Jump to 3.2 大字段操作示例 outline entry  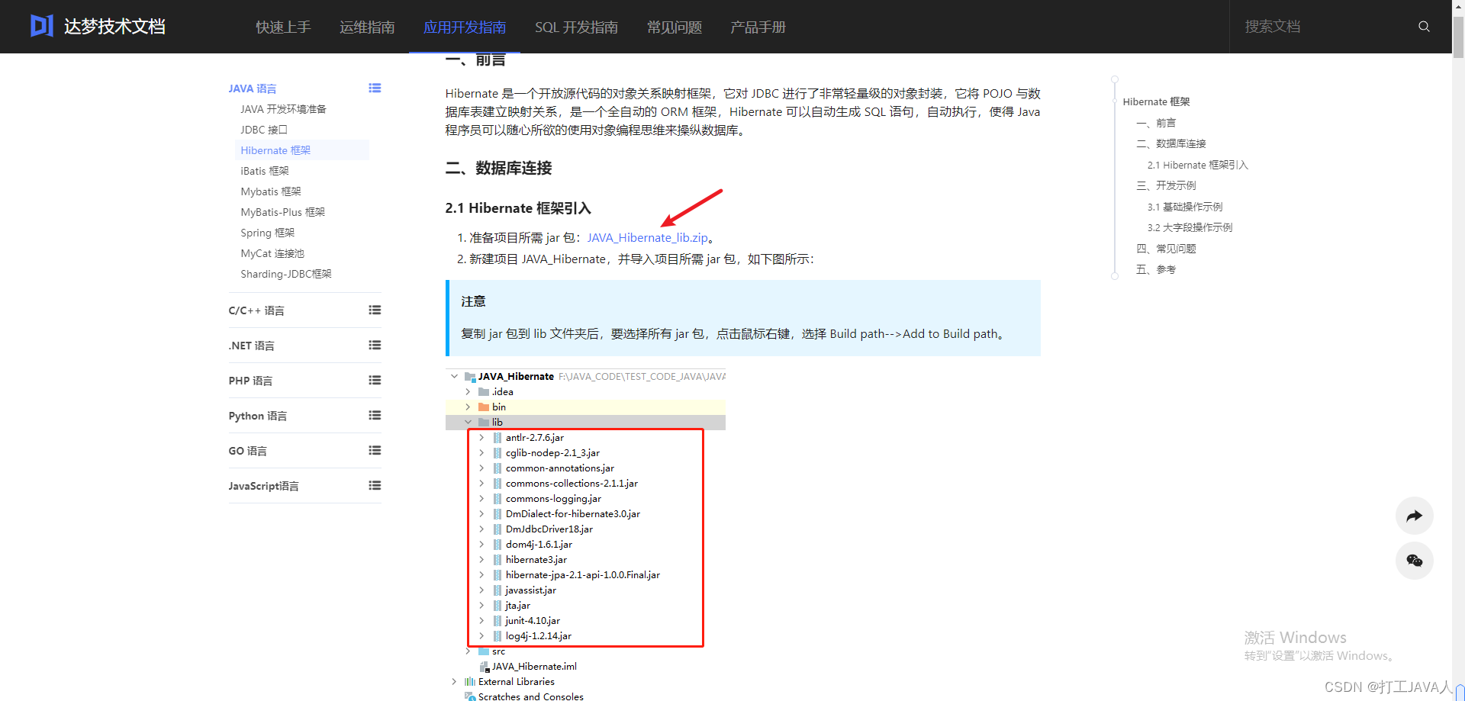[1190, 227]
